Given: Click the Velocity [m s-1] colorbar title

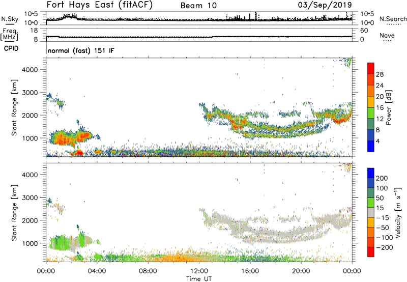Looking at the screenshot, I should point(398,212).
